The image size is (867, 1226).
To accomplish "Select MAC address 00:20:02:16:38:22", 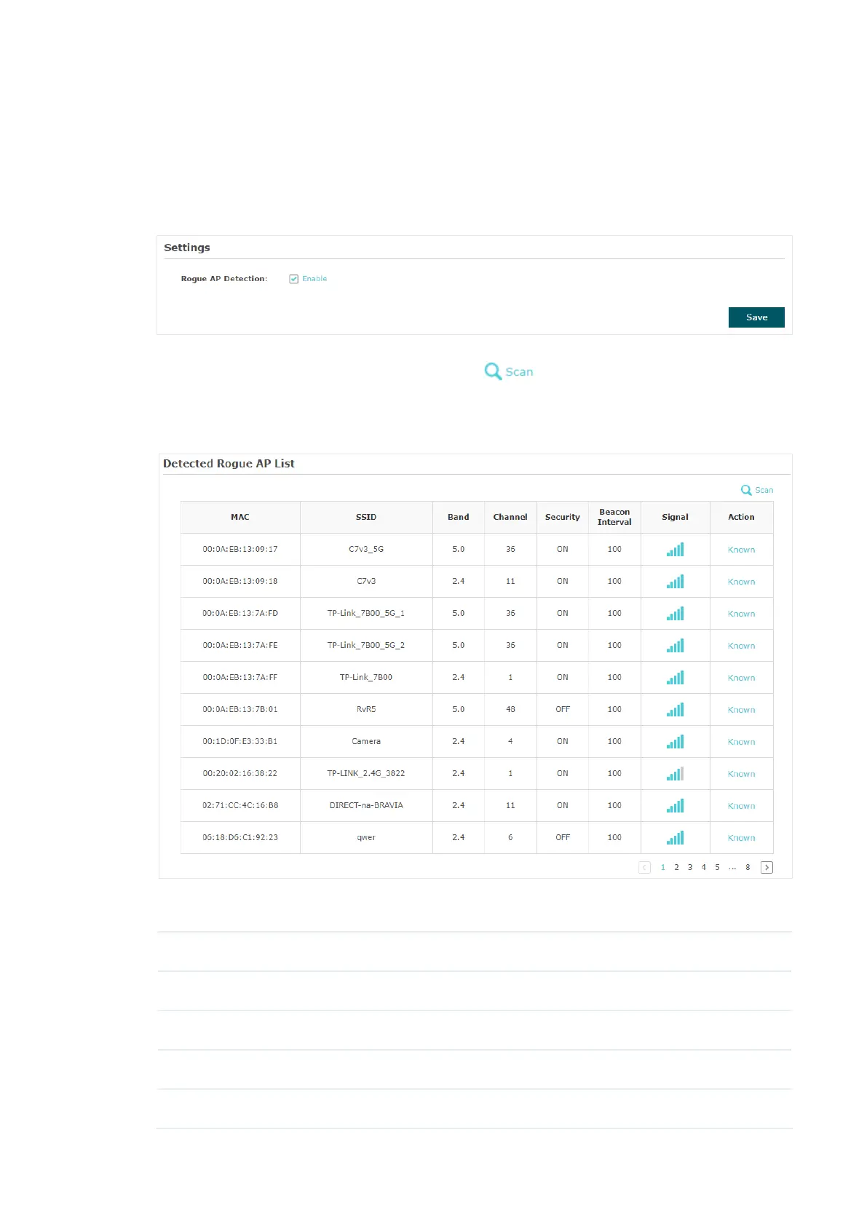I will coord(240,774).
